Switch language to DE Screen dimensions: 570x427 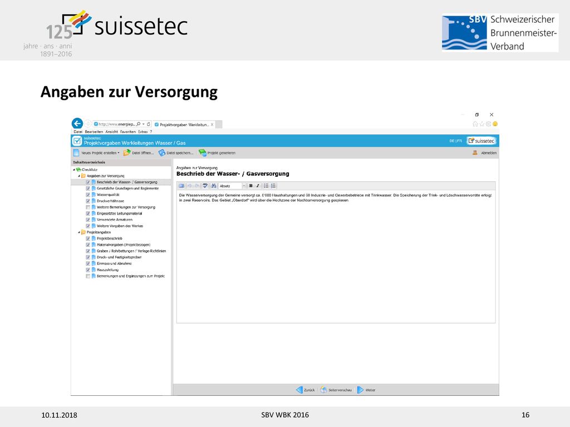point(452,141)
